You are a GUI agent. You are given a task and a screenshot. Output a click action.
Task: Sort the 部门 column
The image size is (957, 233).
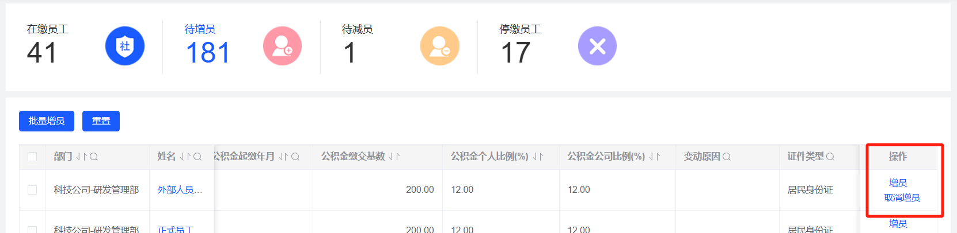click(81, 157)
